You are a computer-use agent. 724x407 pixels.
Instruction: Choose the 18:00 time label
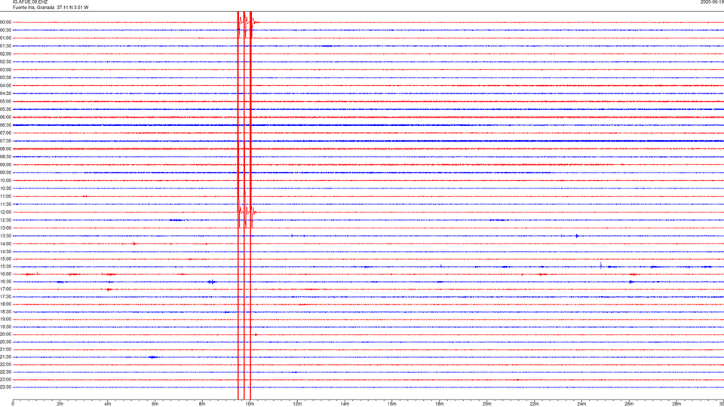pos(5,304)
